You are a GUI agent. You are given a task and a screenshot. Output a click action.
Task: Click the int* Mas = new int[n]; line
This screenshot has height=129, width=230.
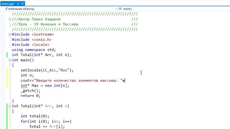point(45,86)
